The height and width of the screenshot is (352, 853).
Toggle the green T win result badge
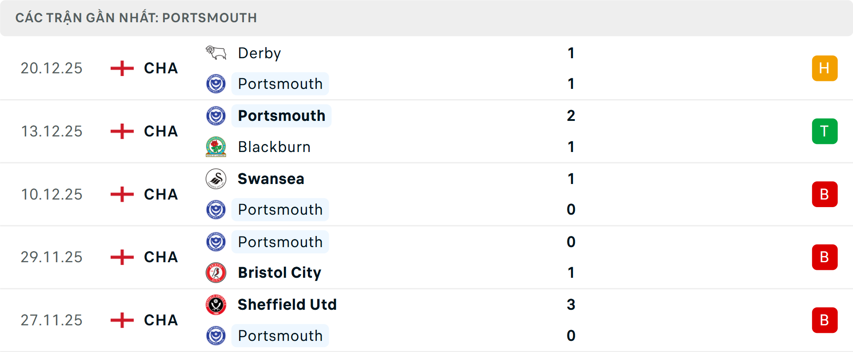(x=825, y=131)
